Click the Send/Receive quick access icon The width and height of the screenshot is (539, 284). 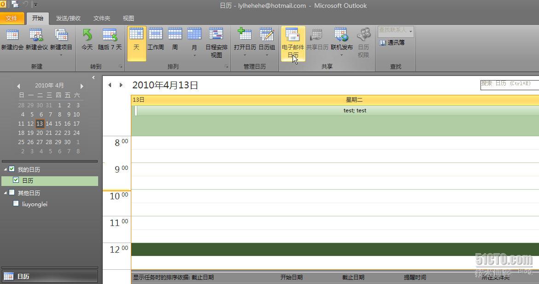(x=15, y=5)
